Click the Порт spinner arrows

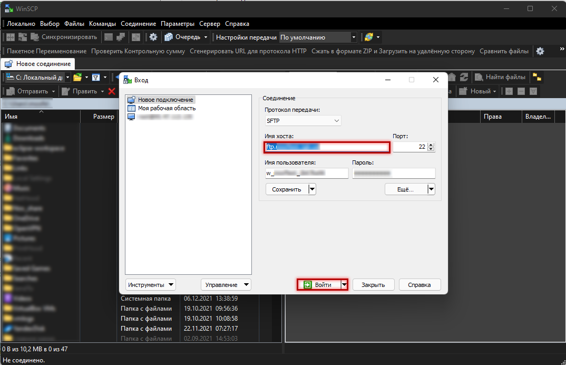tap(431, 147)
